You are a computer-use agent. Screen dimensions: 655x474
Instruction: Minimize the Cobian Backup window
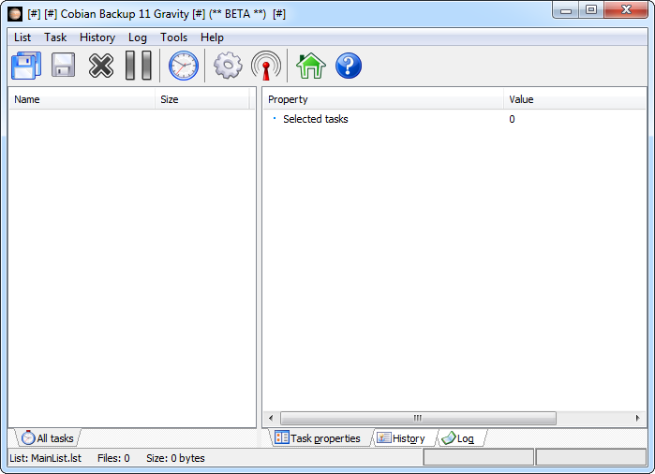tap(566, 10)
